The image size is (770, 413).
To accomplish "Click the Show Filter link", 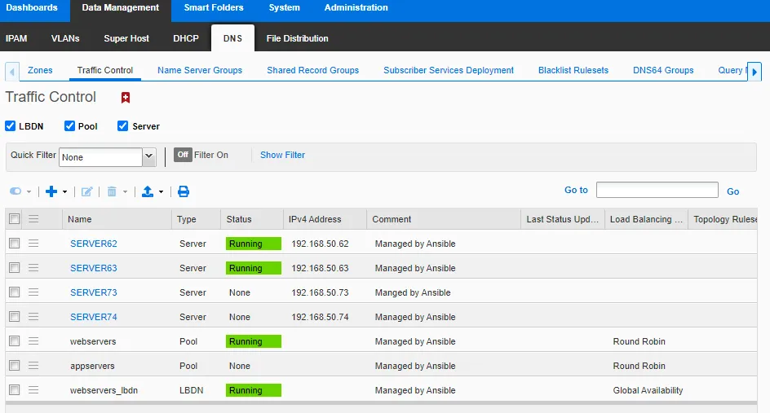I will [282, 155].
